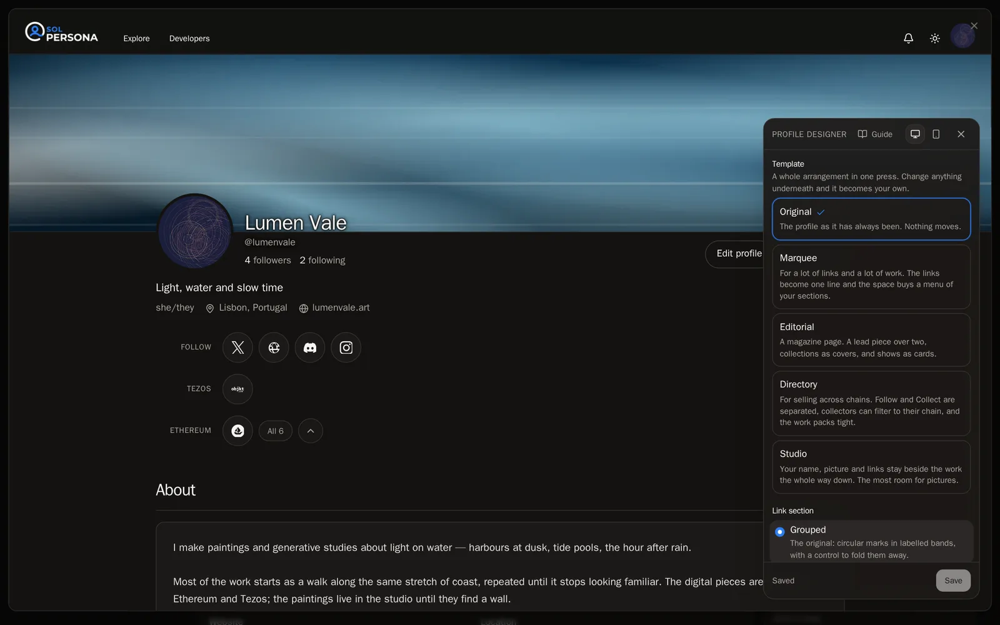This screenshot has width=1000, height=625.
Task: Open the Discord follow icon
Action: (x=310, y=347)
